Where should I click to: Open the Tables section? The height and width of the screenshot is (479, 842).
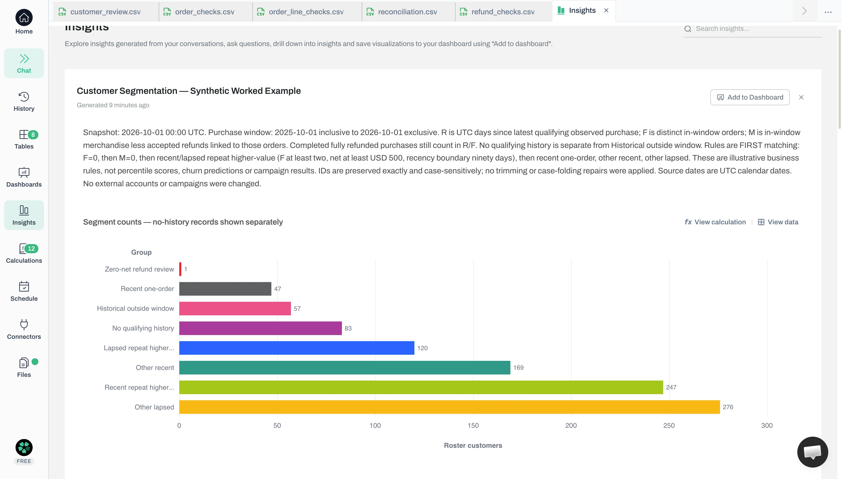[x=24, y=139]
